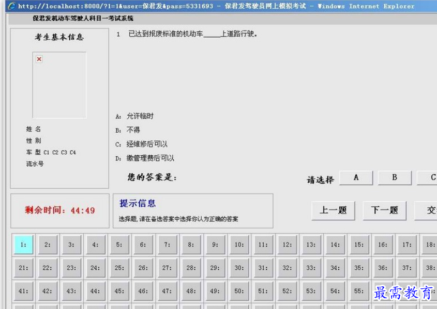Click the remaining time display 剩余时间
The image size is (437, 309).
[60, 210]
